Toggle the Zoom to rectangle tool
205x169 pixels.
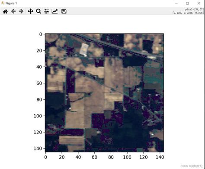coord(38,11)
